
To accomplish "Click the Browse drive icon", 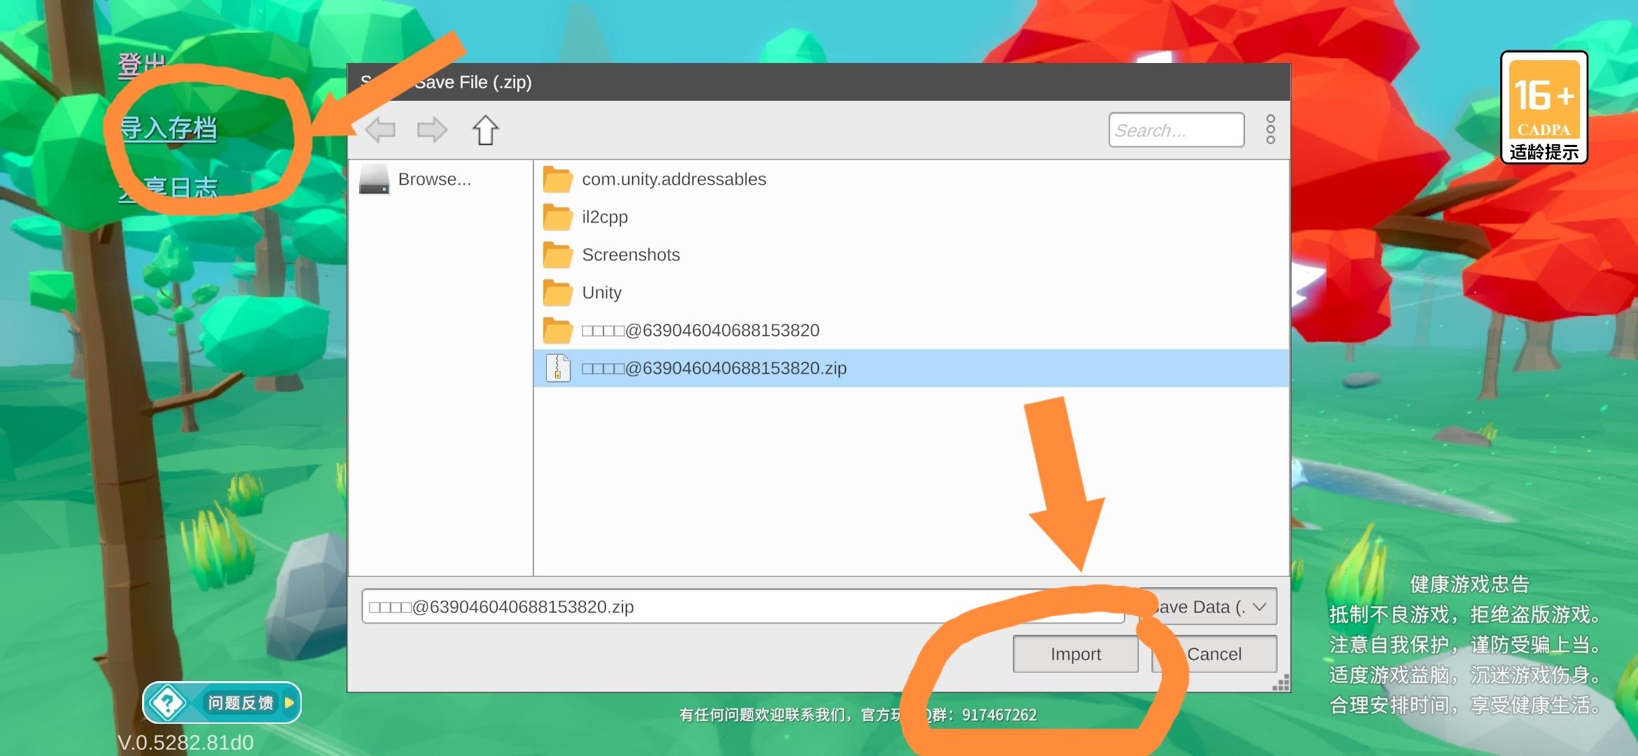I will 374,179.
